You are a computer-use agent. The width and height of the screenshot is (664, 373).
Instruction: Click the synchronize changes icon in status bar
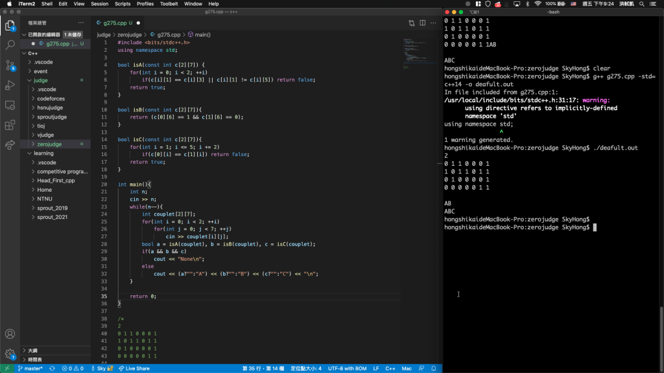pyautogui.click(x=52, y=368)
